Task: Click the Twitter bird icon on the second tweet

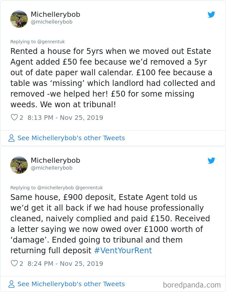Action: (x=211, y=161)
